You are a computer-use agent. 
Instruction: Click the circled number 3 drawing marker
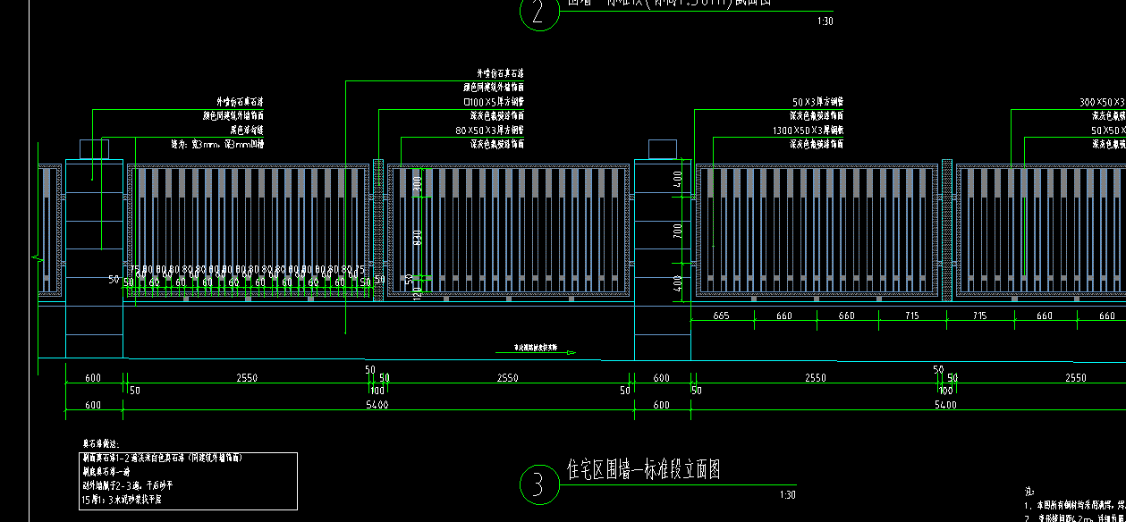[539, 484]
